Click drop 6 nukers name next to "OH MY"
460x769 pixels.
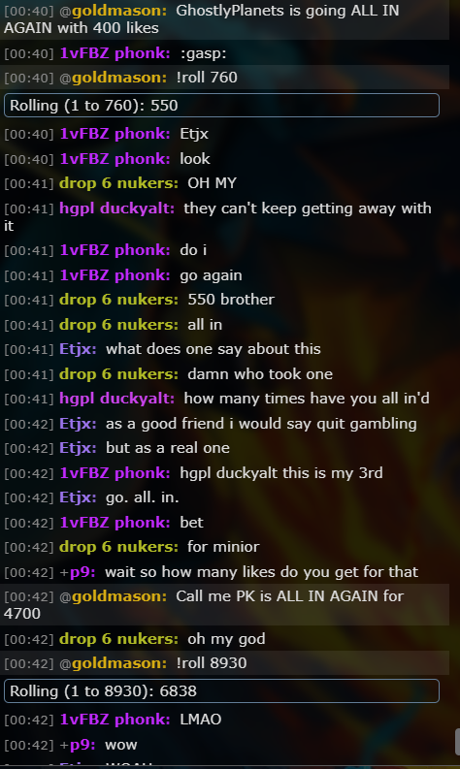coord(118,183)
